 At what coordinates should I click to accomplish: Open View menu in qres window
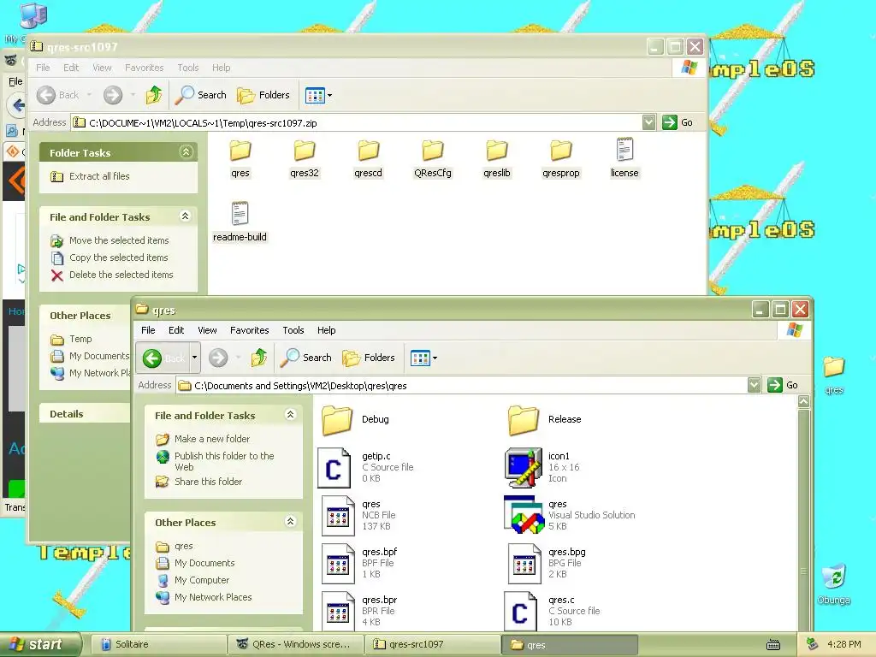click(207, 330)
